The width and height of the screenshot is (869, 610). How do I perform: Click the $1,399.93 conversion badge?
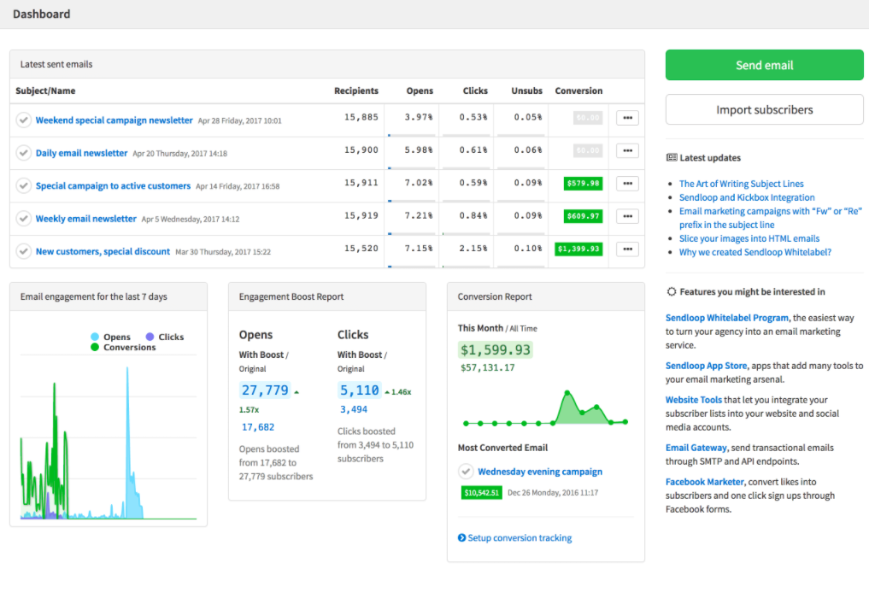pos(578,249)
